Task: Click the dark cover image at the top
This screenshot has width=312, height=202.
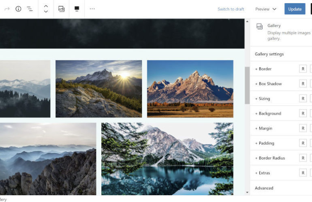Action: 122,34
